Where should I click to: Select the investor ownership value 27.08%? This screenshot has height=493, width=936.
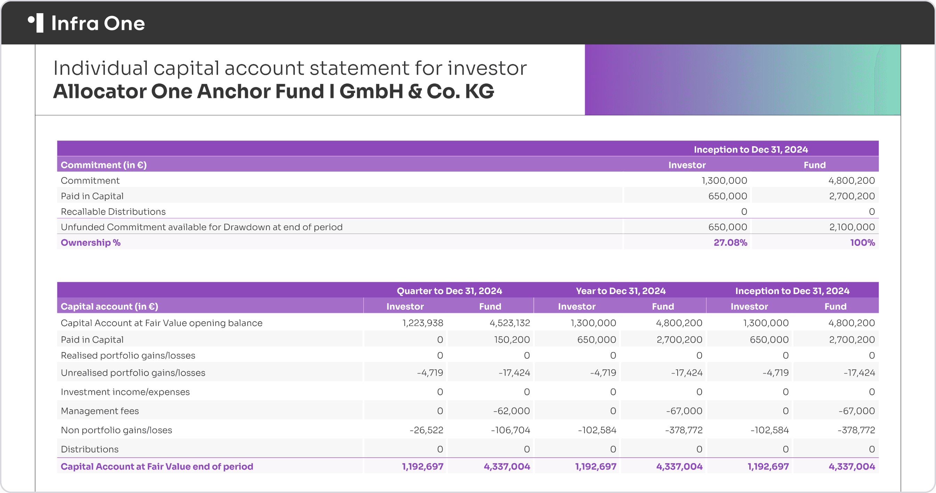(731, 243)
